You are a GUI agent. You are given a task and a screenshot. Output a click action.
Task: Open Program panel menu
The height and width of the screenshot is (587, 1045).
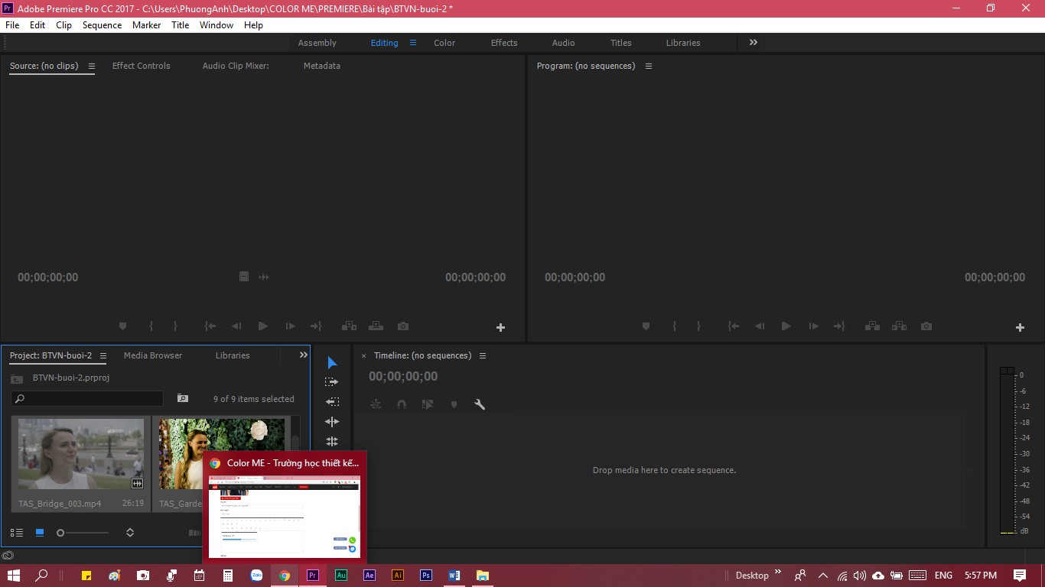tap(649, 66)
